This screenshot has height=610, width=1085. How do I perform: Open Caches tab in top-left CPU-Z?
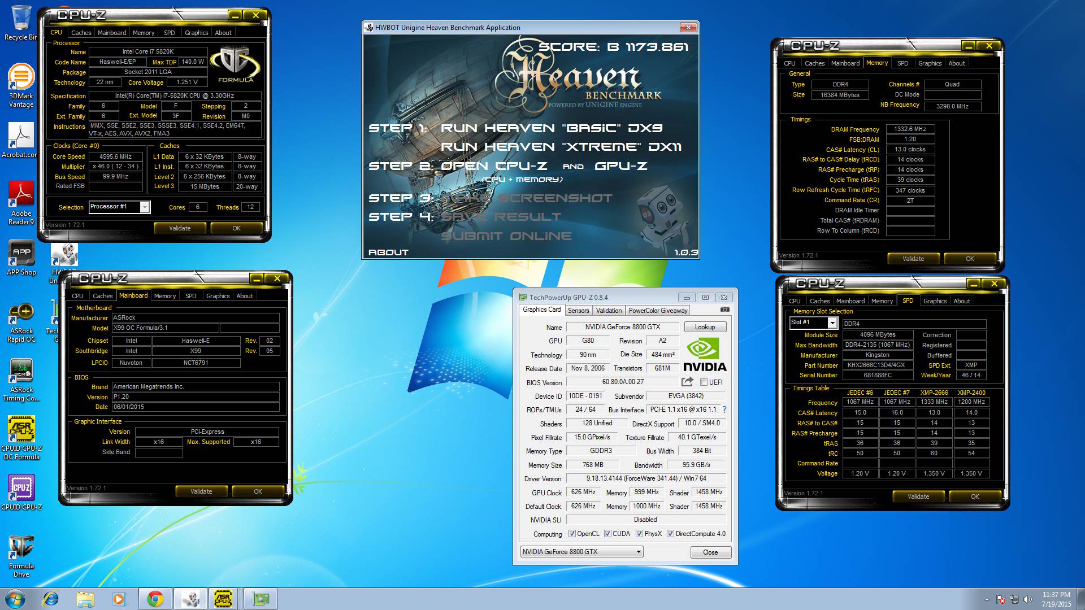click(x=81, y=33)
